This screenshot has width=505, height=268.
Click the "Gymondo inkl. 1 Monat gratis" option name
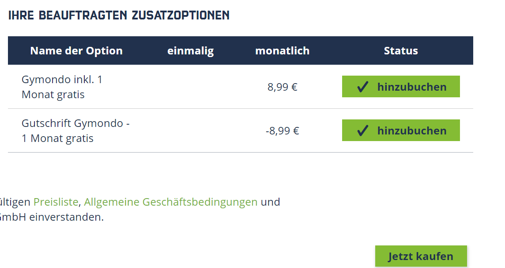(x=62, y=87)
